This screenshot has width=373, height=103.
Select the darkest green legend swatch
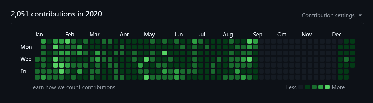pyautogui.click(x=307, y=87)
